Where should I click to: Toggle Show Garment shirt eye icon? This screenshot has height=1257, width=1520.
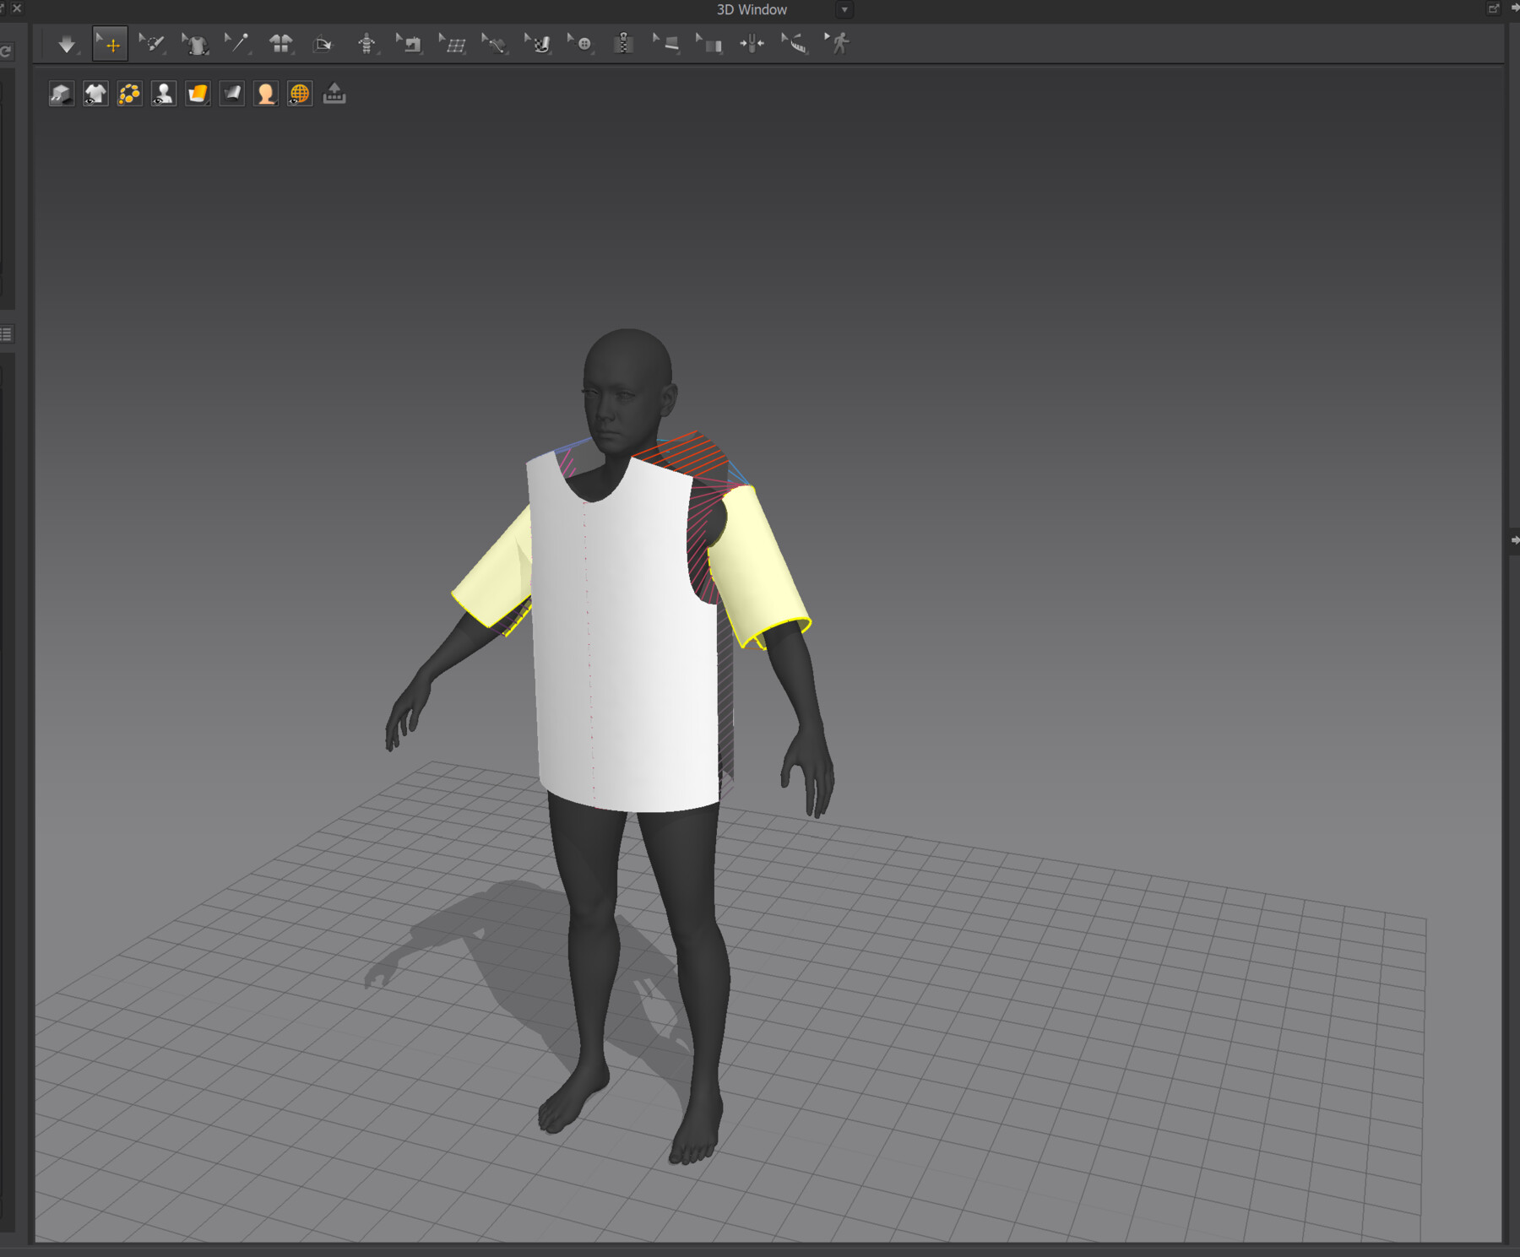(95, 94)
